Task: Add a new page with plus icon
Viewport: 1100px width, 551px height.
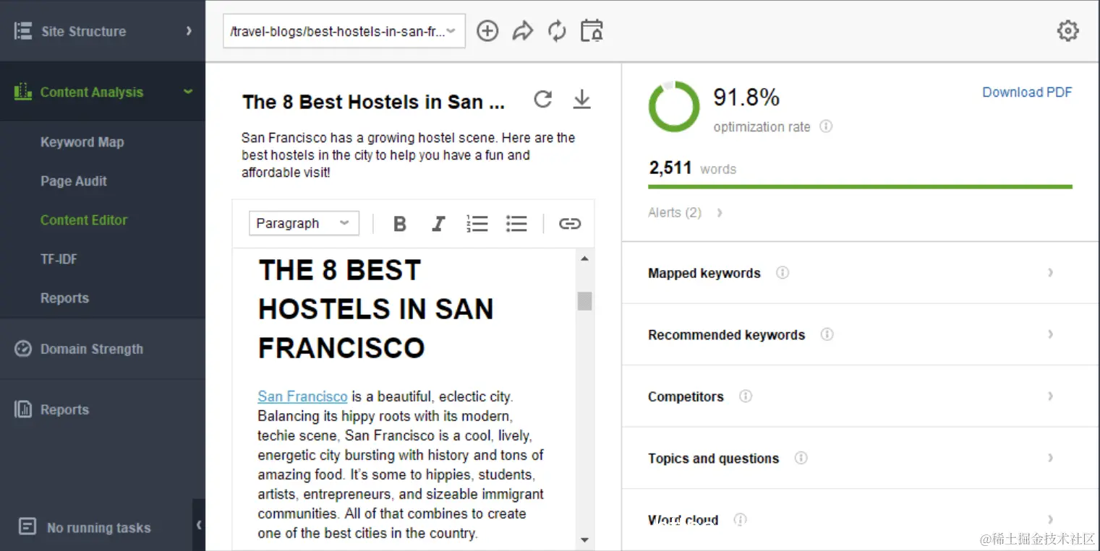Action: click(487, 31)
